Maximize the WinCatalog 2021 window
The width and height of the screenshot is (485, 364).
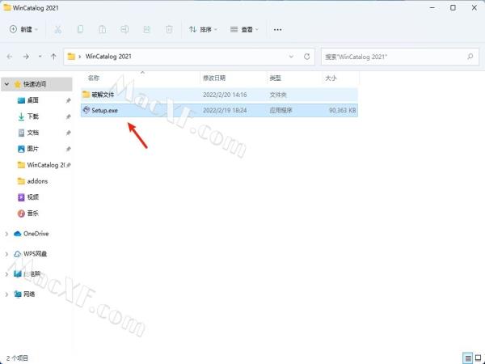pos(453,8)
